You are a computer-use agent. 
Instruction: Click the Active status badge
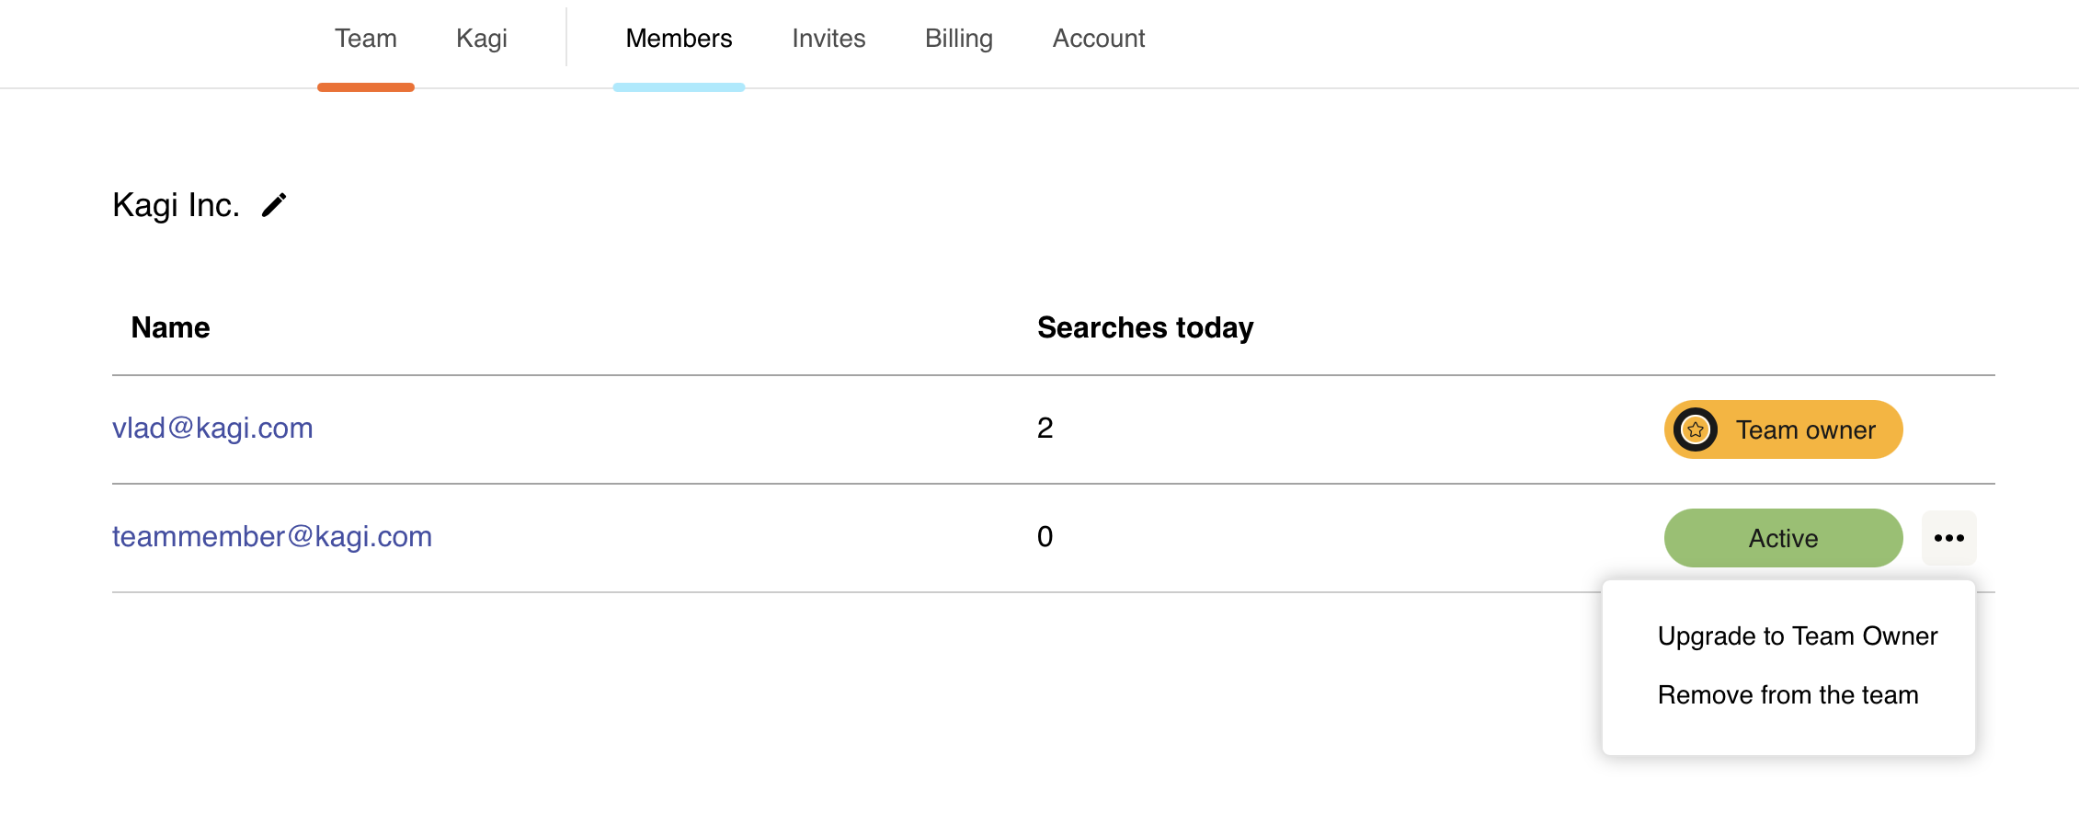coord(1783,538)
